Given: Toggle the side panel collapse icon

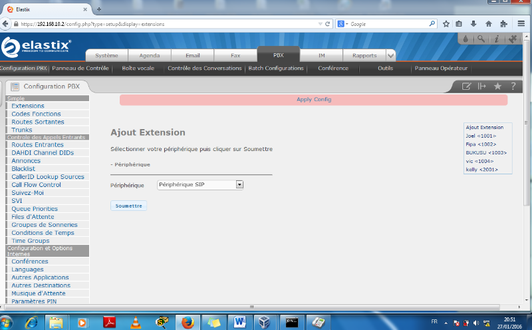Looking at the screenshot, I should click(482, 86).
